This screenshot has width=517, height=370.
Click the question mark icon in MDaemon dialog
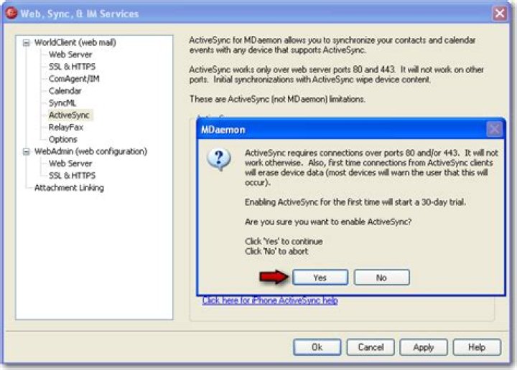click(219, 160)
